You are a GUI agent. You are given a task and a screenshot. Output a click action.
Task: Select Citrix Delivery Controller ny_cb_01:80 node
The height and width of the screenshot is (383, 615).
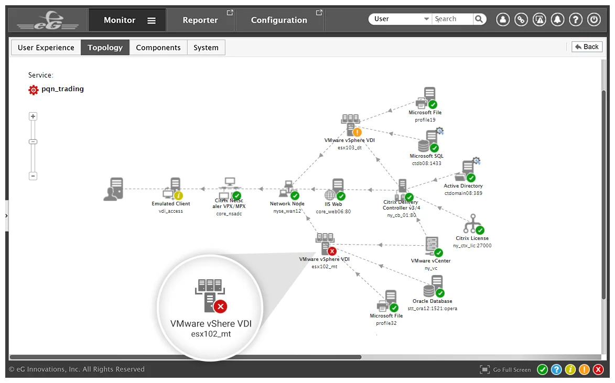pos(404,190)
